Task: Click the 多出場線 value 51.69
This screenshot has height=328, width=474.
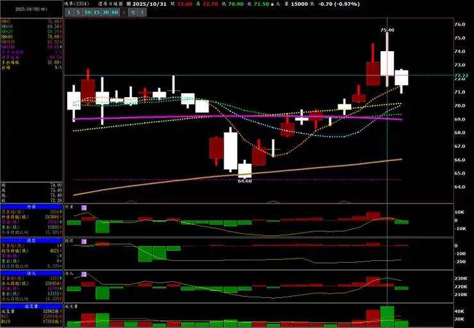Action: [x=54, y=62]
